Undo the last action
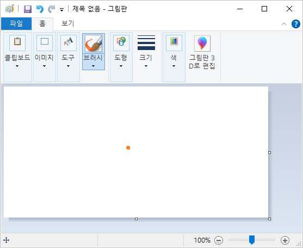This screenshot has width=303, height=248. 40,9
